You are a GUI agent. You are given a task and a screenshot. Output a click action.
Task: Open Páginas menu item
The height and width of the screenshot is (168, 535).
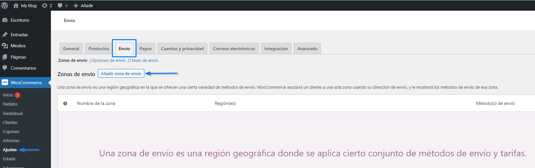(x=18, y=57)
